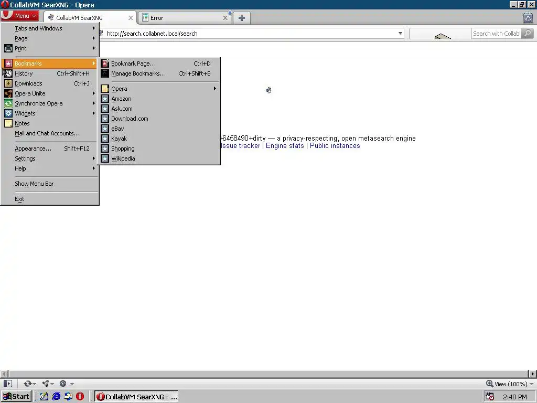The width and height of the screenshot is (537, 403).
Task: Choose Show Menu Bar option
Action: click(50, 184)
